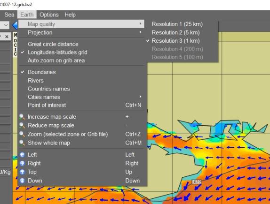The height and width of the screenshot is (204, 270).
Task: Choose Resolution 2 (5 km) map quality
Action: 175,32
